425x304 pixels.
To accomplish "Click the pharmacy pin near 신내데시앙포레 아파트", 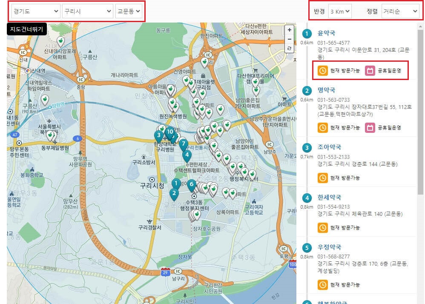I will tap(61, 41).
